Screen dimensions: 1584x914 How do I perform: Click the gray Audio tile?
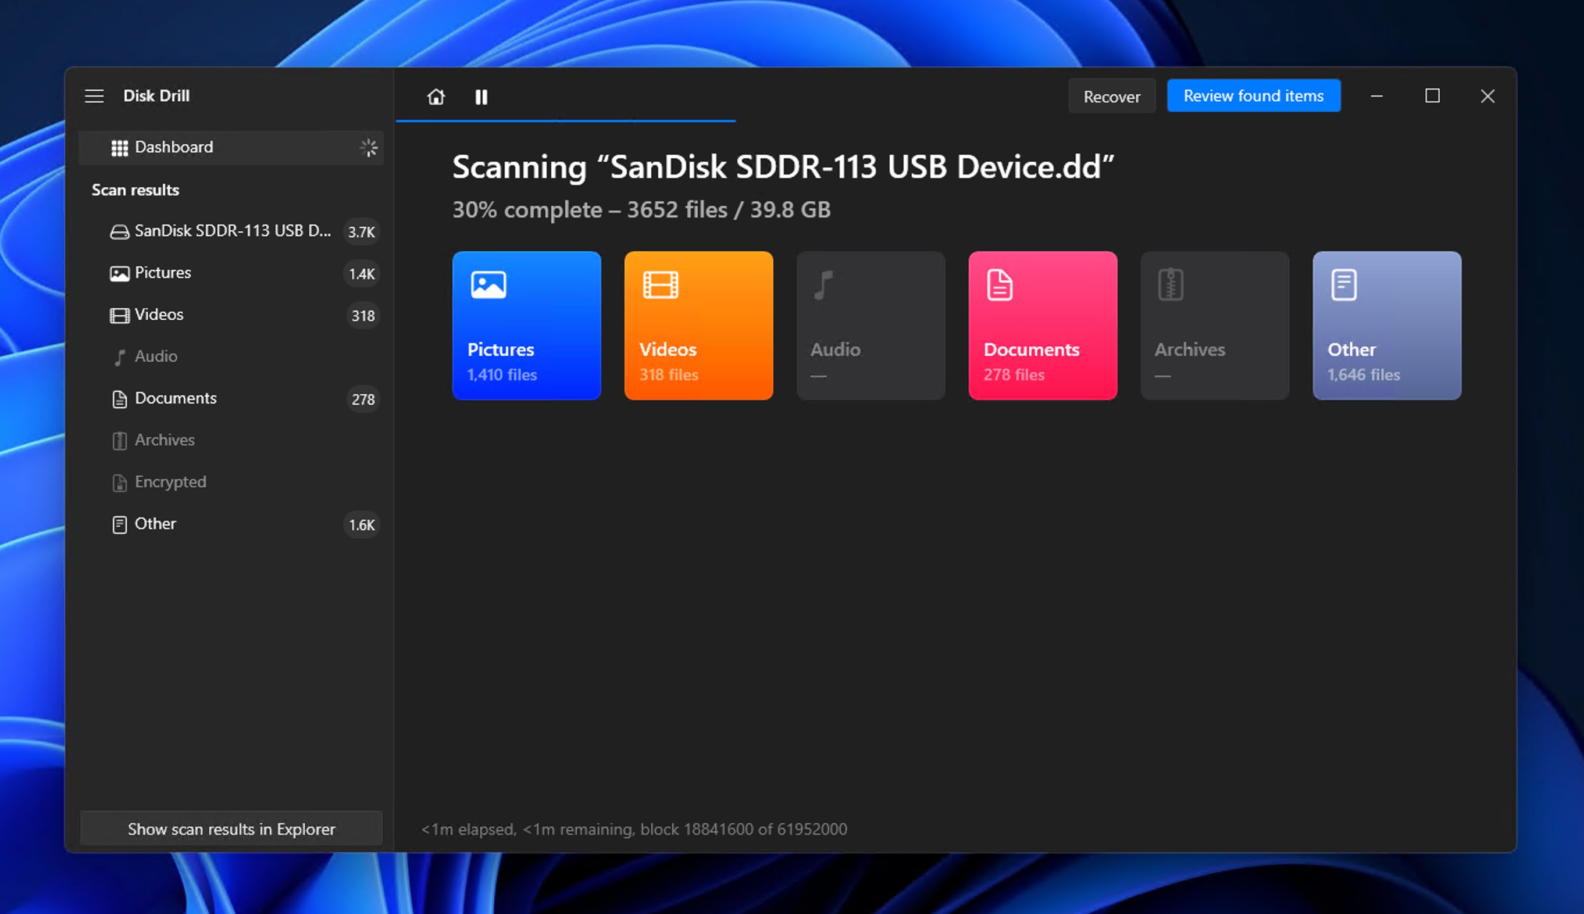[870, 325]
